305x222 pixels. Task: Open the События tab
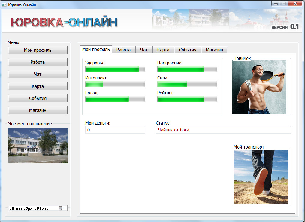[187, 50]
